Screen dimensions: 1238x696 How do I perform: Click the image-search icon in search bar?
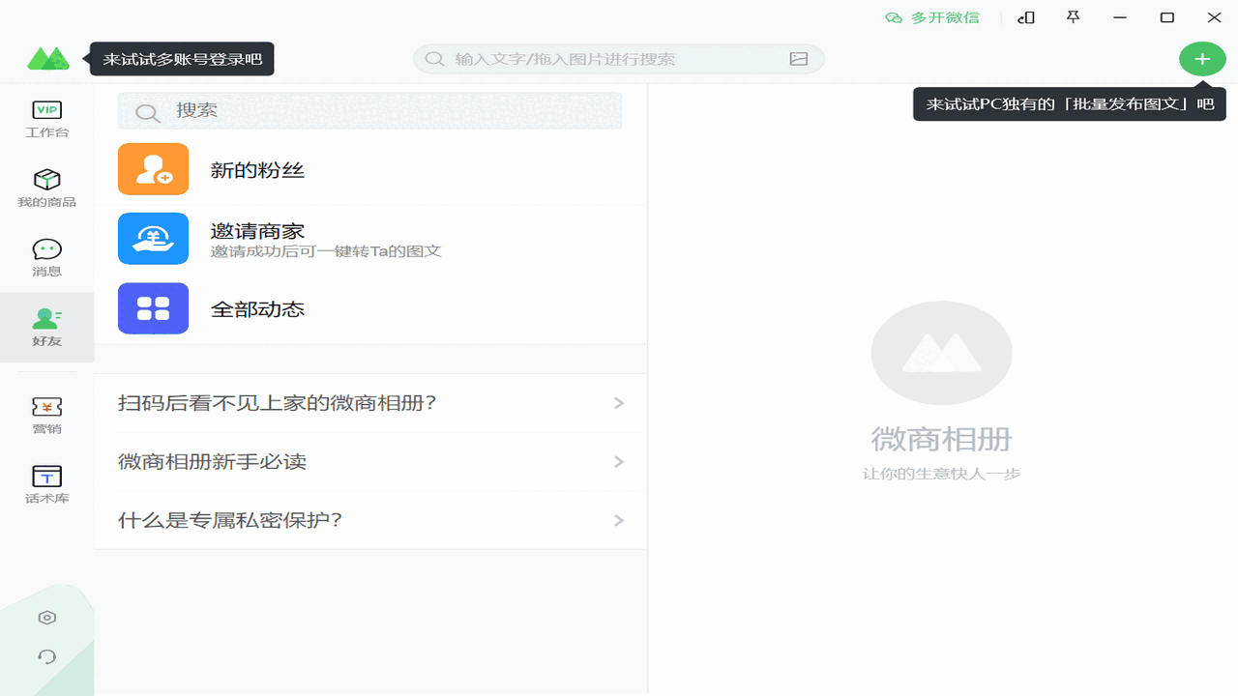pos(797,58)
